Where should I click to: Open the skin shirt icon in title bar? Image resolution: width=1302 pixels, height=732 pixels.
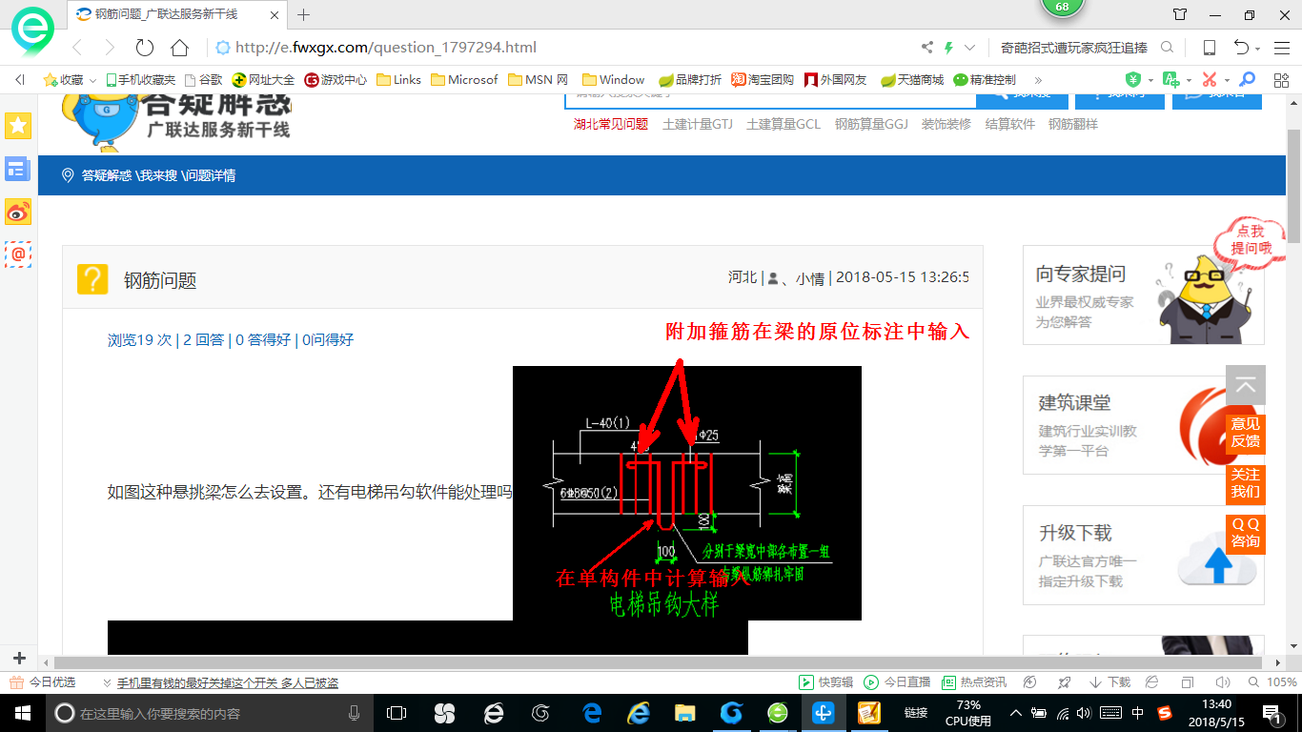(x=1180, y=14)
